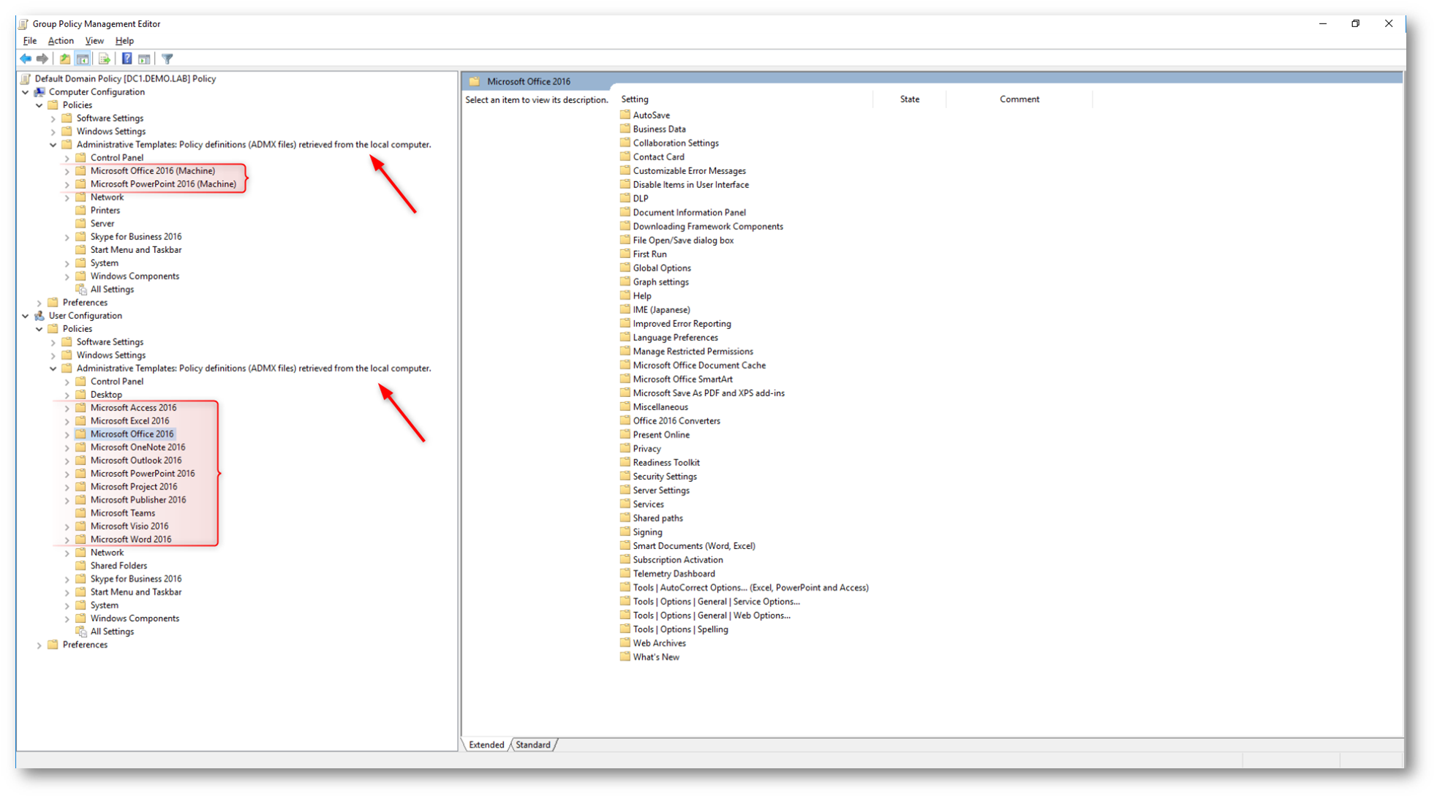Toggle Show/Hide Console Tree toolbar icon
Screen dimensions: 1437x799
click(x=83, y=58)
